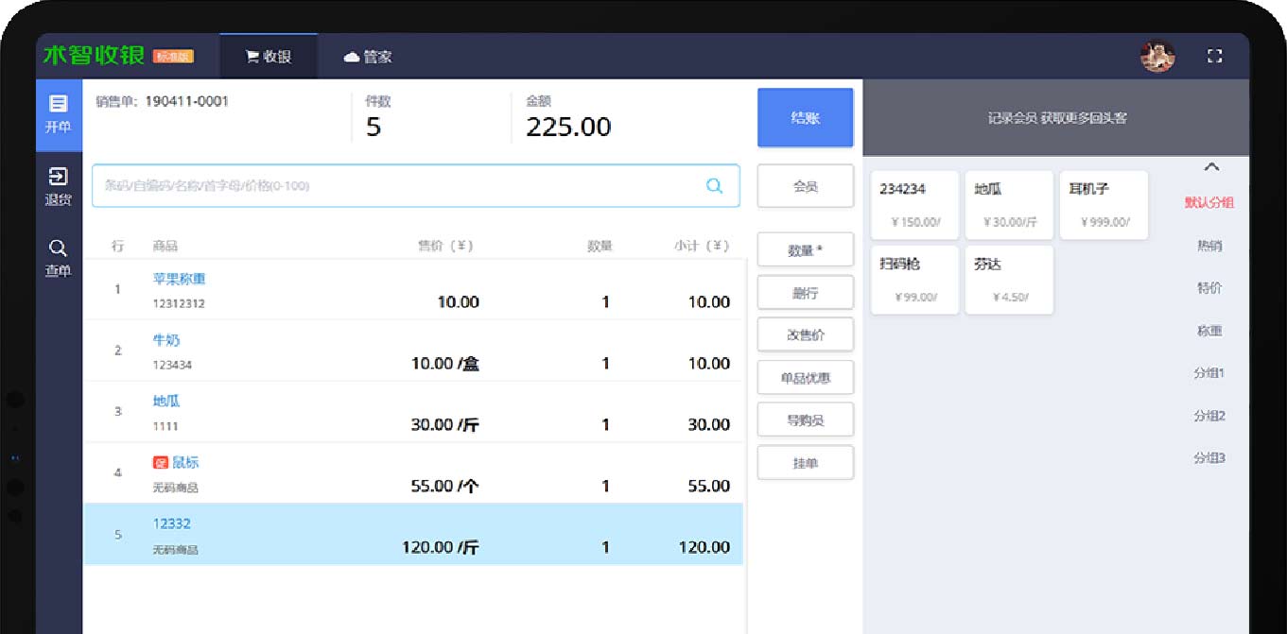Add the 扫码枪 product tile

[x=914, y=280]
